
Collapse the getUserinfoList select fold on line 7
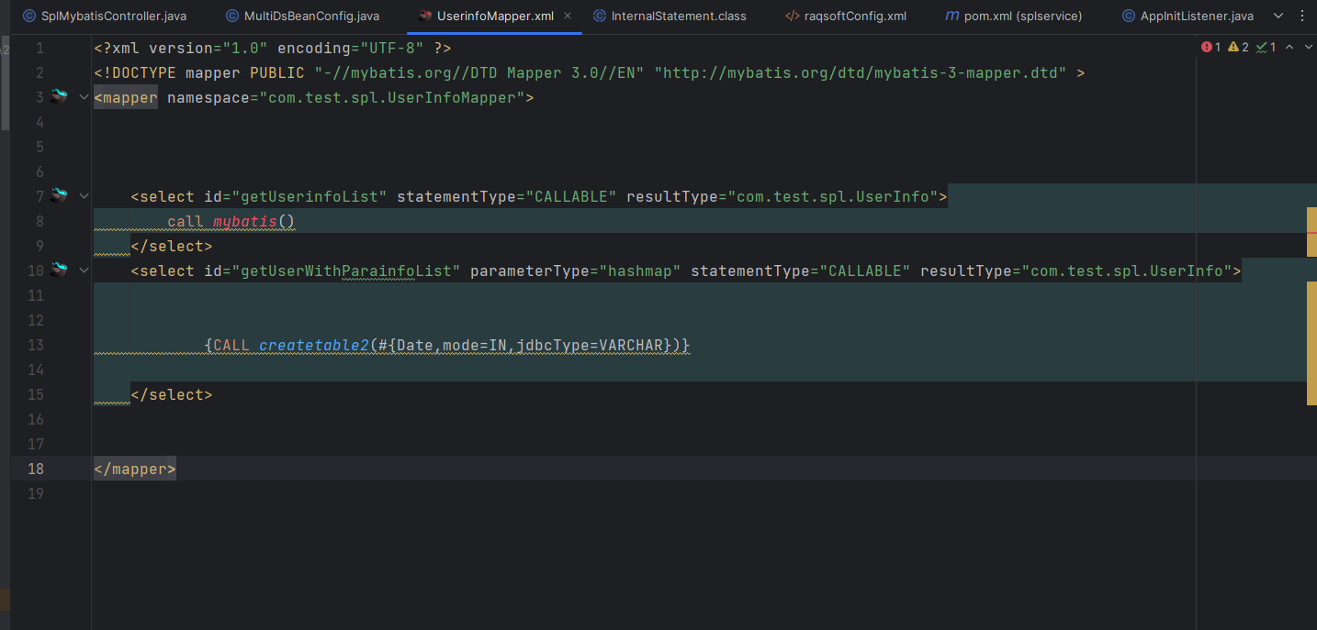point(84,196)
